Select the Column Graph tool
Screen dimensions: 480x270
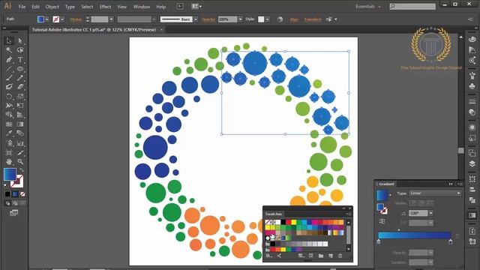pyautogui.click(x=20, y=143)
